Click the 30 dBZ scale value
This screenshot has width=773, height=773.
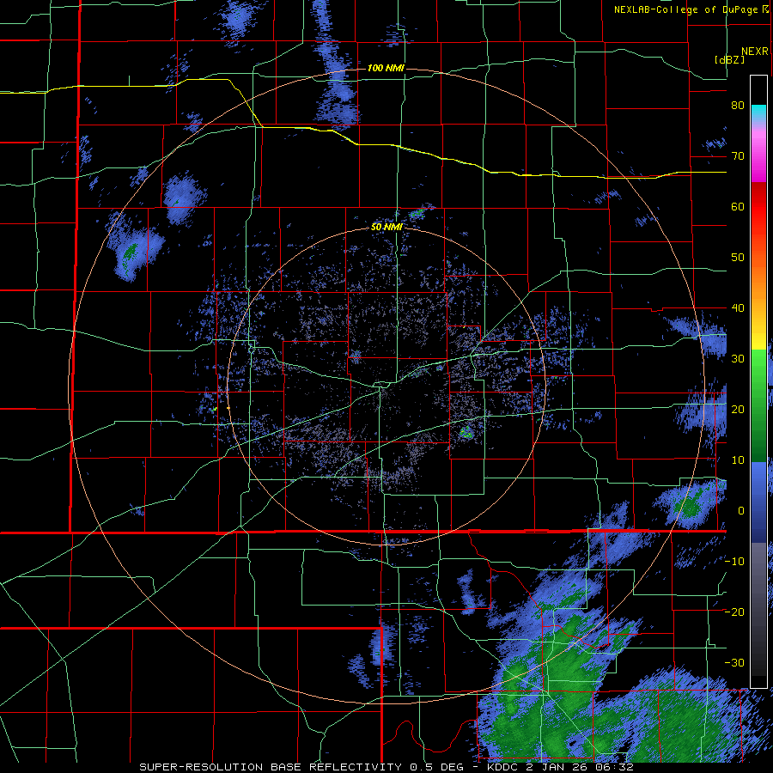coord(738,359)
